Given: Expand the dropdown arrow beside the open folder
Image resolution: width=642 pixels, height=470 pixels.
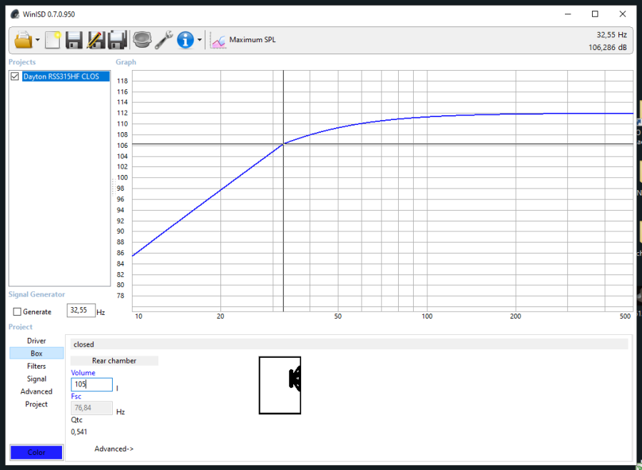Looking at the screenshot, I should [38, 41].
